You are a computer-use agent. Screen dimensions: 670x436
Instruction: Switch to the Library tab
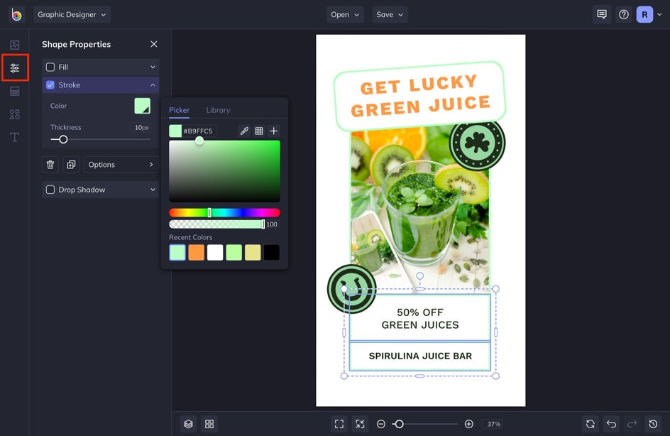[x=218, y=110]
